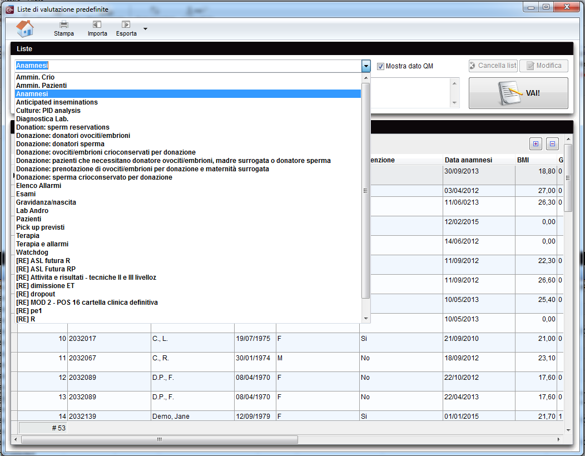Click dropdown list scroll-up arrow
The height and width of the screenshot is (456, 585).
[x=366, y=78]
